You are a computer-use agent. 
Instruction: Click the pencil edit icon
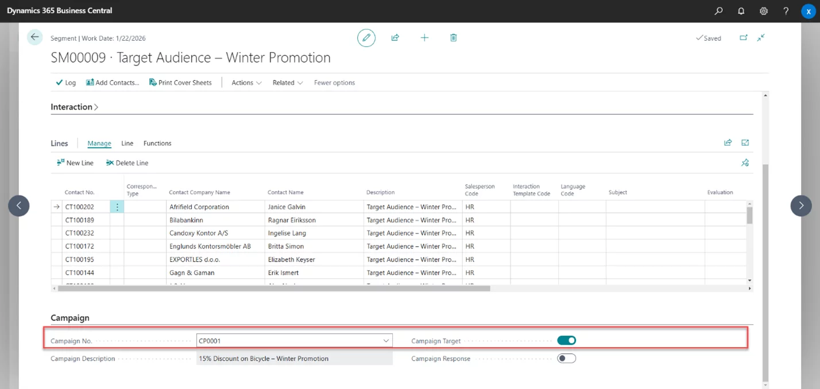point(366,38)
